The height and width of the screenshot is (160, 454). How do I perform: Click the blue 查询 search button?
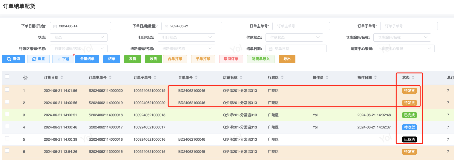(13, 59)
